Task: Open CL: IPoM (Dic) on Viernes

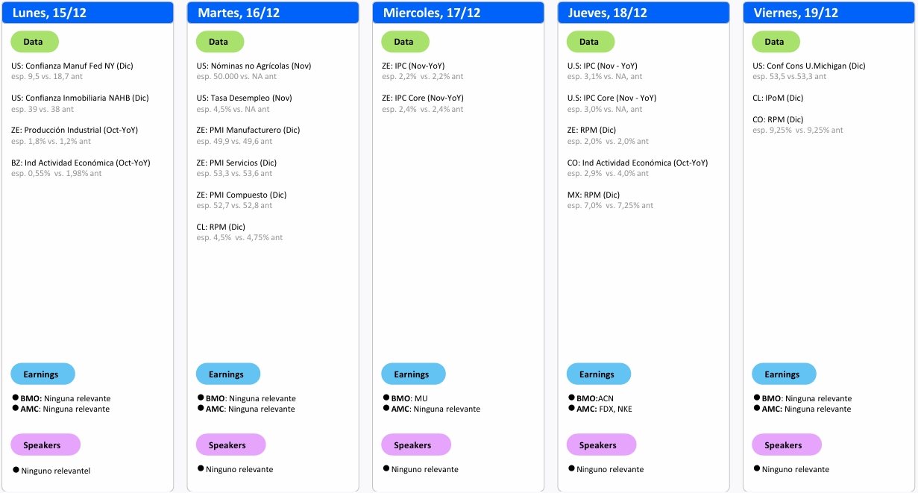Action: click(x=778, y=98)
